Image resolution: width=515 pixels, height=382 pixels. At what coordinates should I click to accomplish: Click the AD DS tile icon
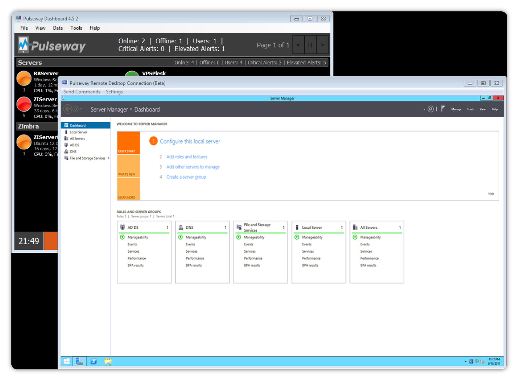pos(123,227)
